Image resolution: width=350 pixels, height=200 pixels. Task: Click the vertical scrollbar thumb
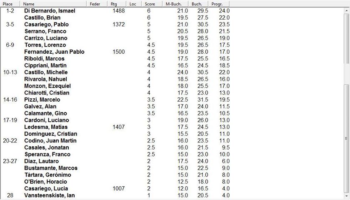point(346,138)
